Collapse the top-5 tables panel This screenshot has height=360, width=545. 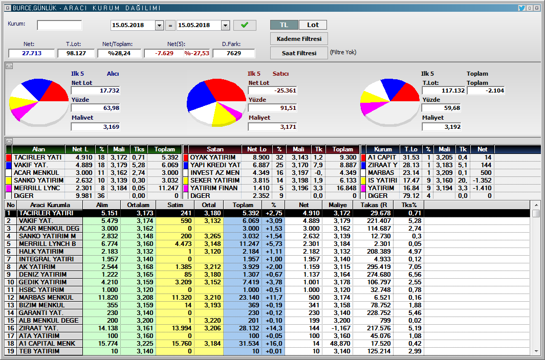pyautogui.click(x=9, y=141)
